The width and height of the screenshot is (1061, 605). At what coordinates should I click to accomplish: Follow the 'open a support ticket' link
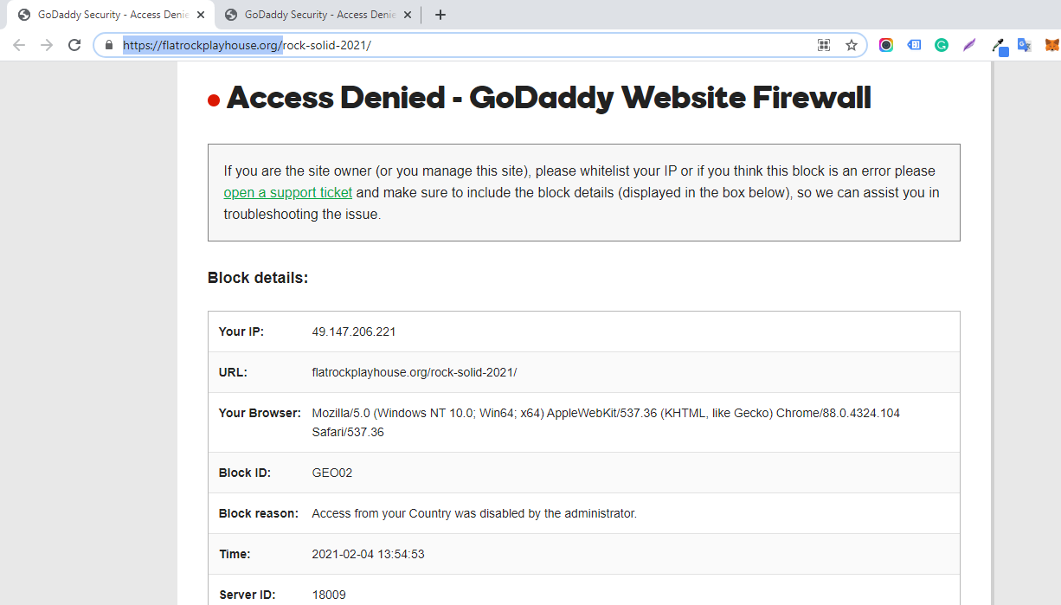[x=288, y=192]
